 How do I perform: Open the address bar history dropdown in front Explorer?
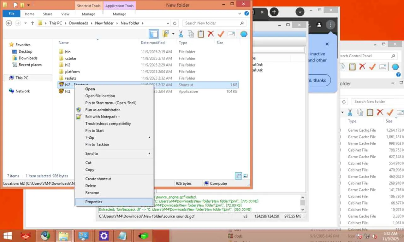click(169, 23)
